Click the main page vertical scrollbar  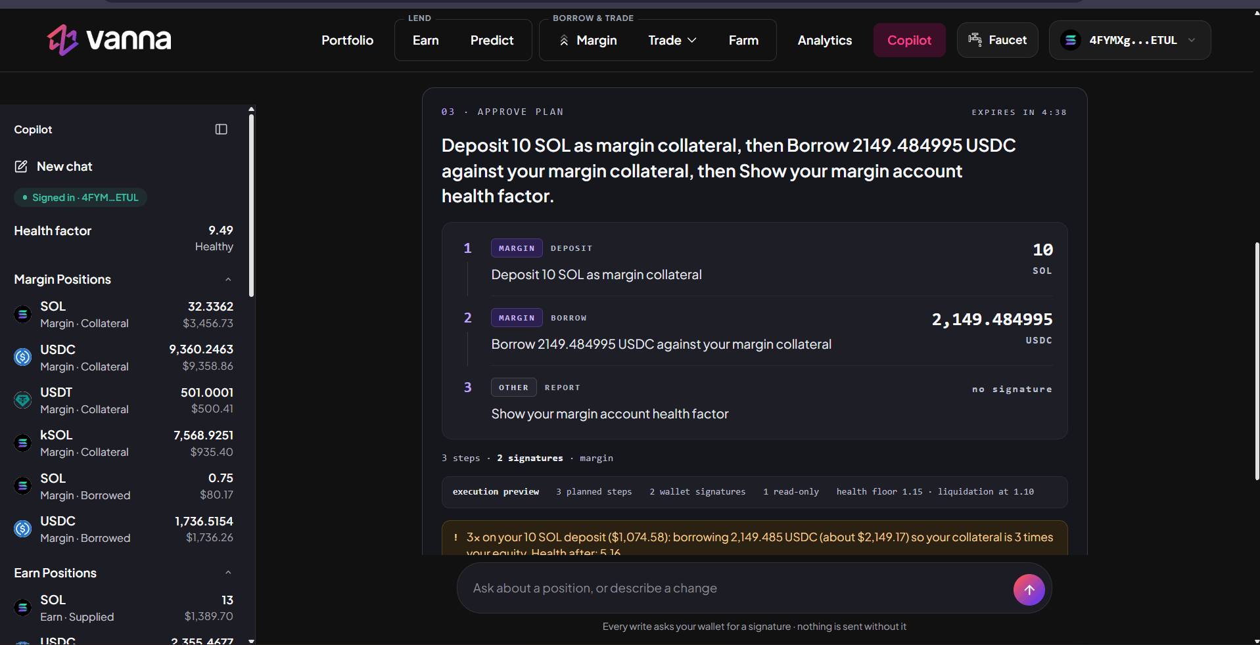[x=1257, y=361]
